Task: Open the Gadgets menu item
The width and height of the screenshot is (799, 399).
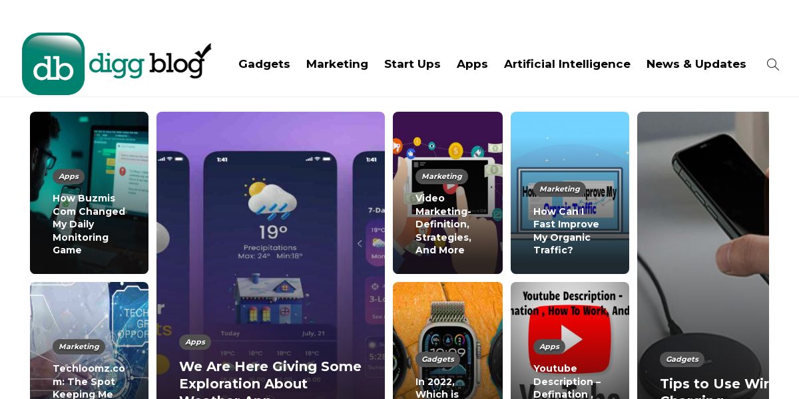Action: 264,64
